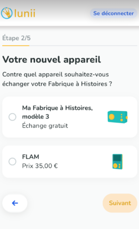Screen dimensions: 139x229
Task: Click the FLAM handheld device picture
Action: (117, 161)
